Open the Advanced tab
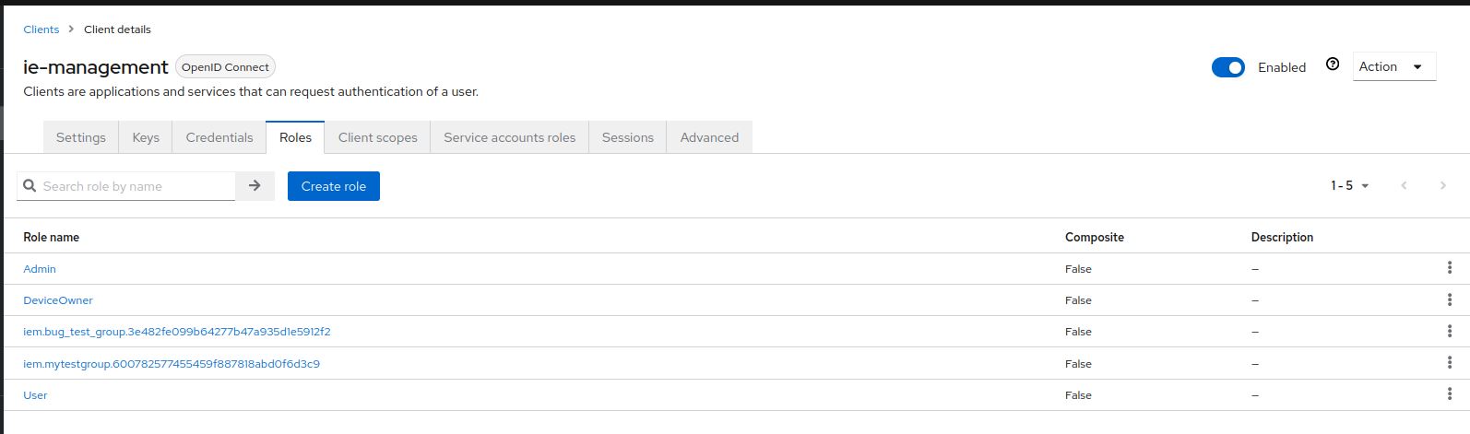This screenshot has height=434, width=1470. (x=709, y=137)
